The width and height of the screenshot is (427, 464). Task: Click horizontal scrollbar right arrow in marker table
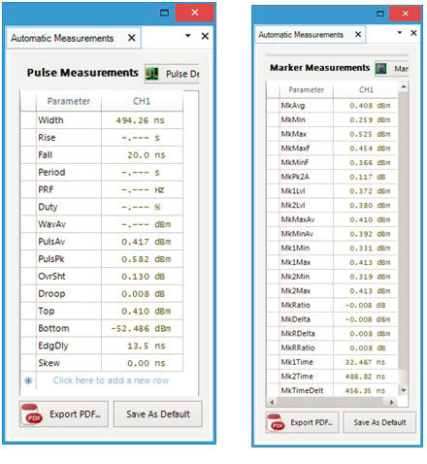pyautogui.click(x=392, y=402)
